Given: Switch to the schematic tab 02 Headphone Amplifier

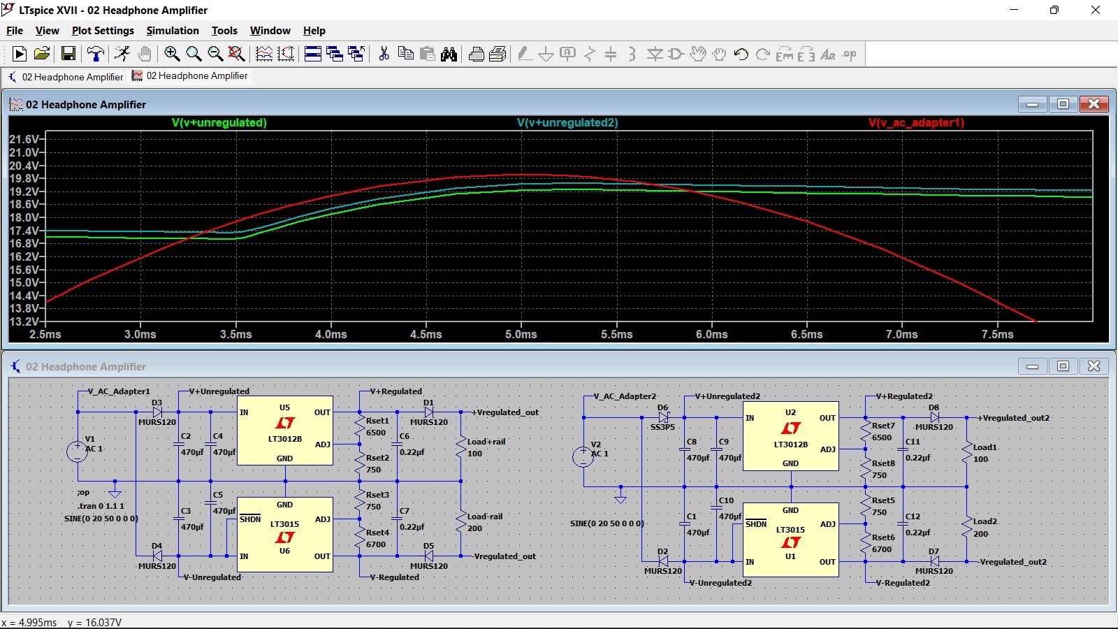Looking at the screenshot, I should coord(65,77).
